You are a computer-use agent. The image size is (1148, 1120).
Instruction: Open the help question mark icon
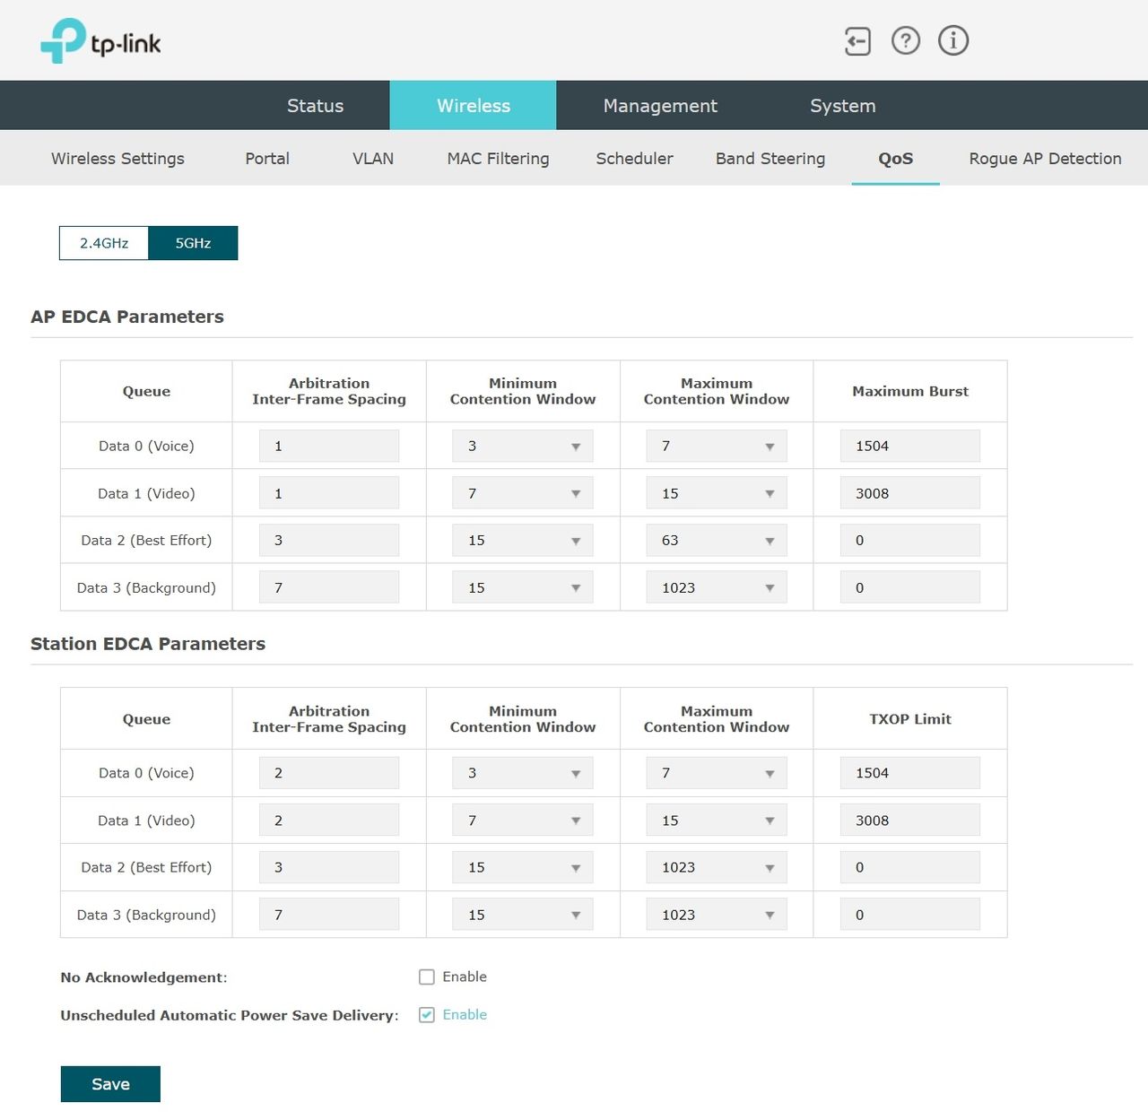coord(906,40)
